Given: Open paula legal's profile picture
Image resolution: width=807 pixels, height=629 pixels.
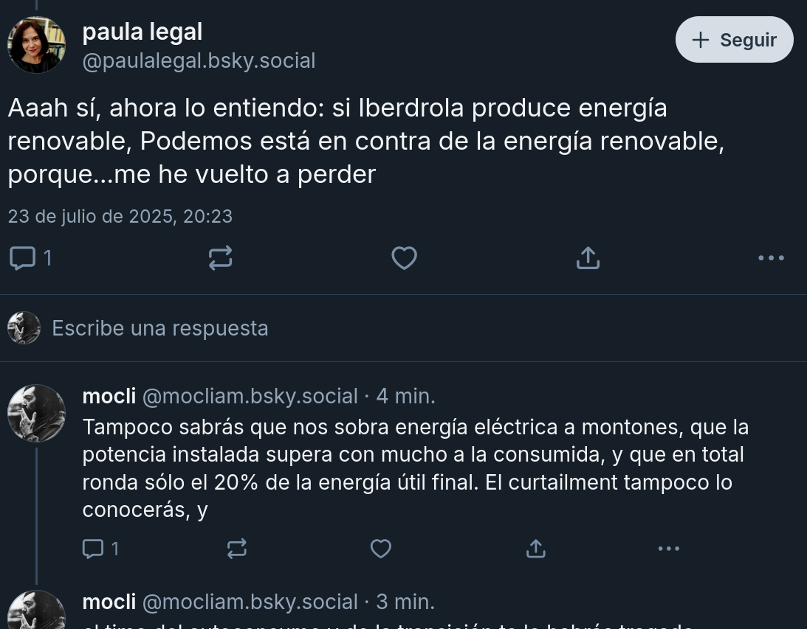Looking at the screenshot, I should click(36, 45).
